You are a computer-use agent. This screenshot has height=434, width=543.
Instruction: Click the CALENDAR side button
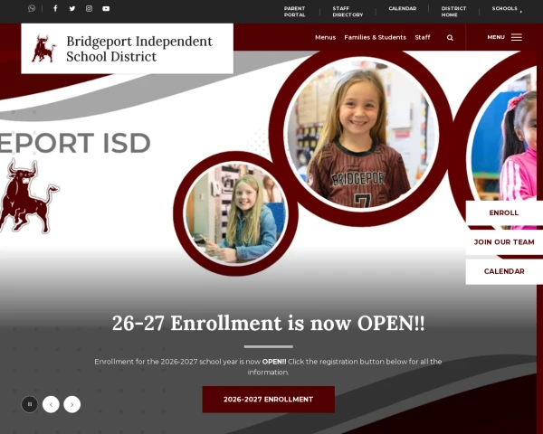click(504, 271)
